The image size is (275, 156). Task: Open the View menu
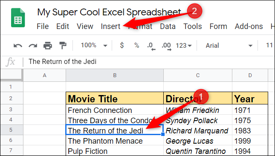coord(85,26)
